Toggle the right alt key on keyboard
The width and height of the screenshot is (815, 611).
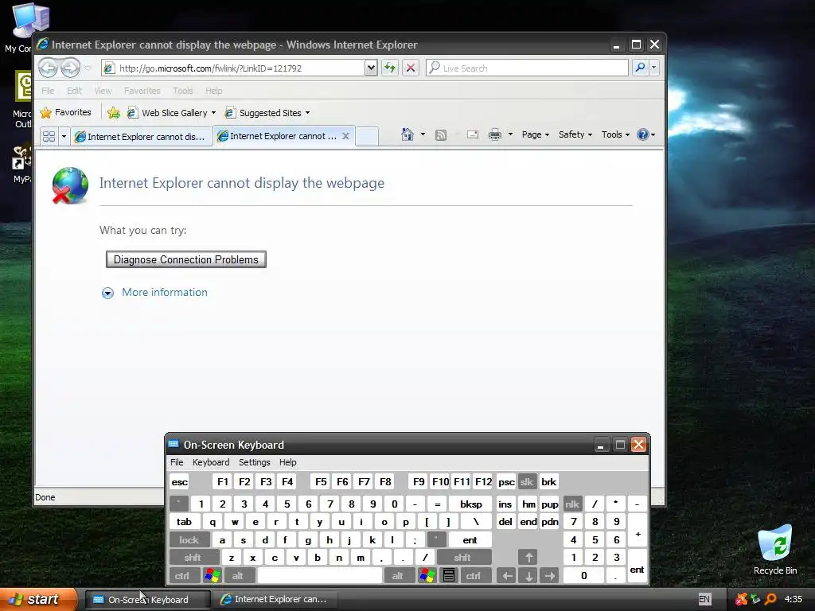[398, 575]
